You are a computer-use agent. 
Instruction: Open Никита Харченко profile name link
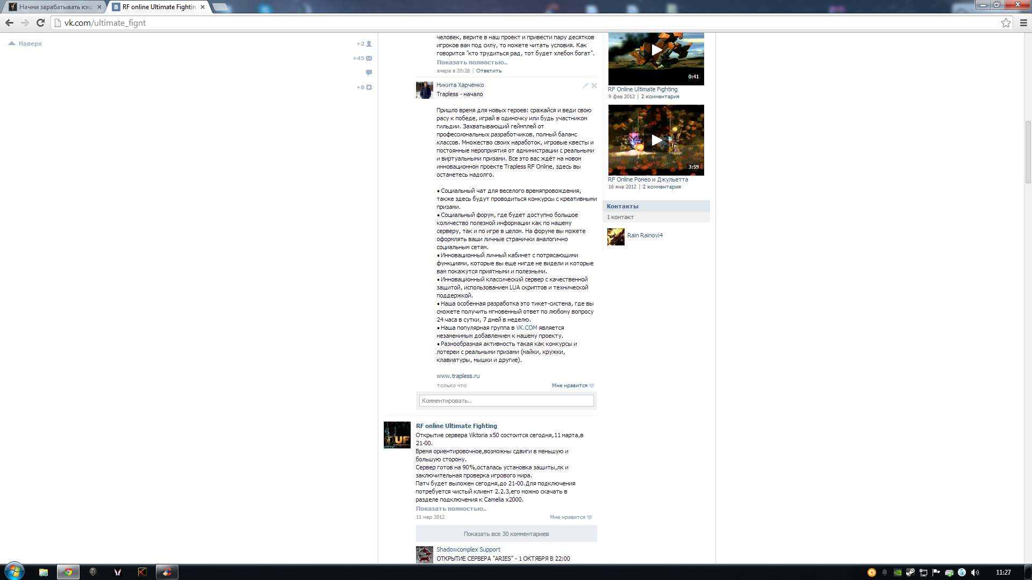(x=460, y=85)
